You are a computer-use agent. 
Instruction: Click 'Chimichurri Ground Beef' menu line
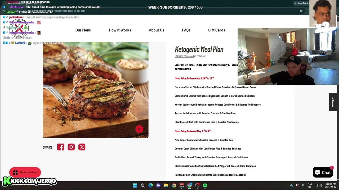(215, 166)
